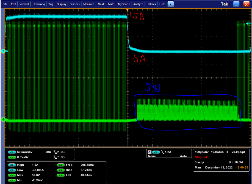252x184 pixels.
Task: Click the channel 4 ground reference marker
Action: coord(4,119)
